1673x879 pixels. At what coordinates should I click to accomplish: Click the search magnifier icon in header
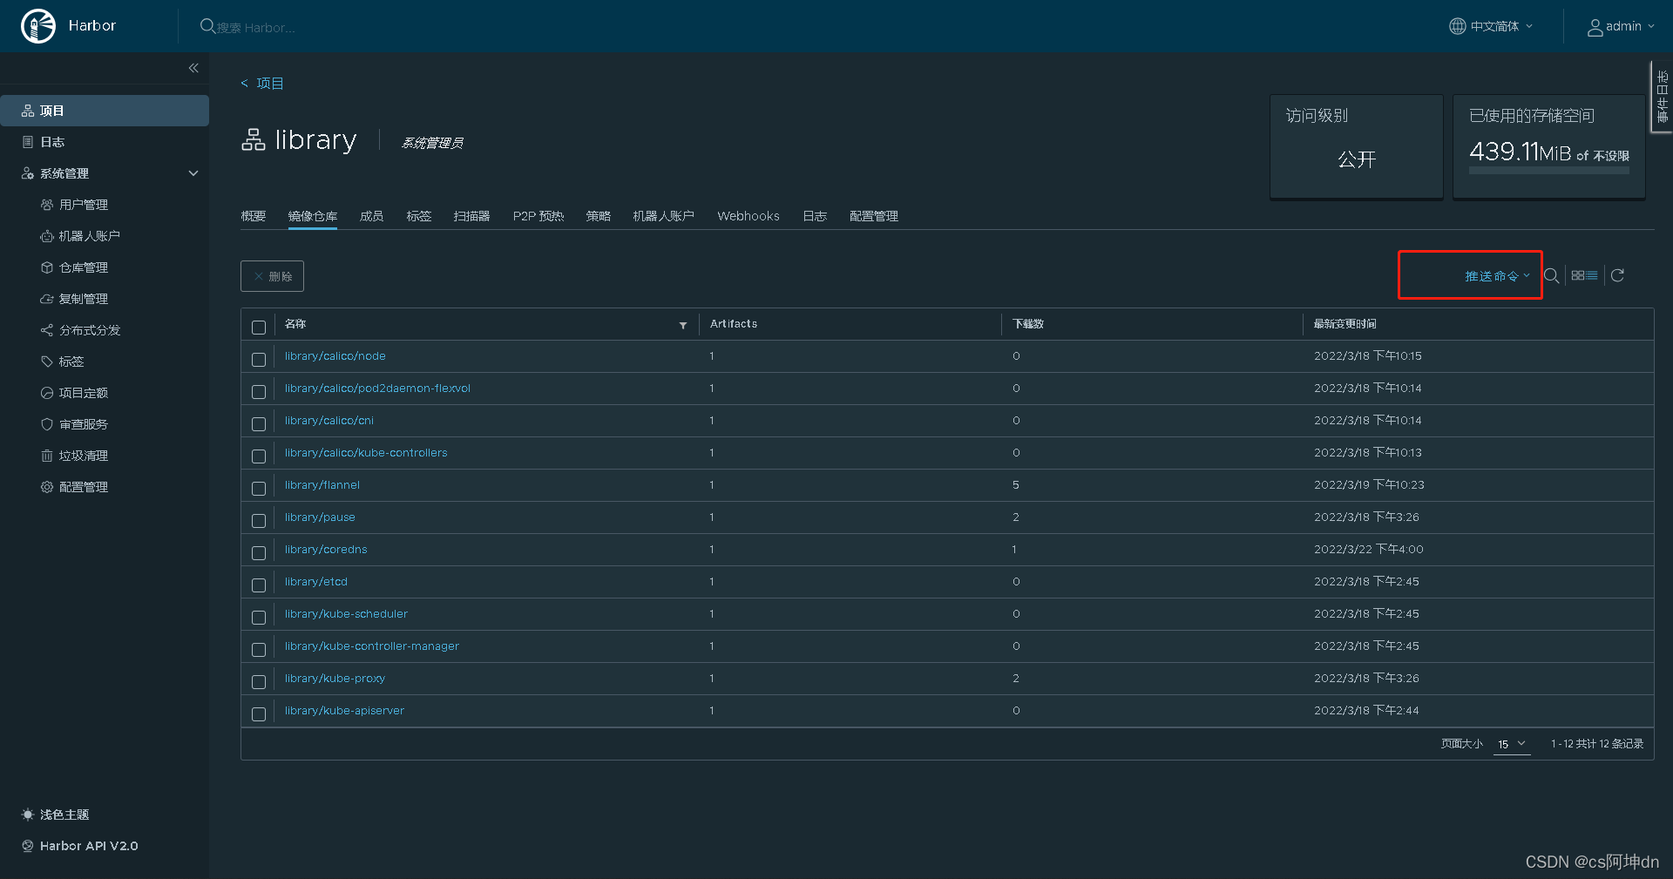(207, 26)
